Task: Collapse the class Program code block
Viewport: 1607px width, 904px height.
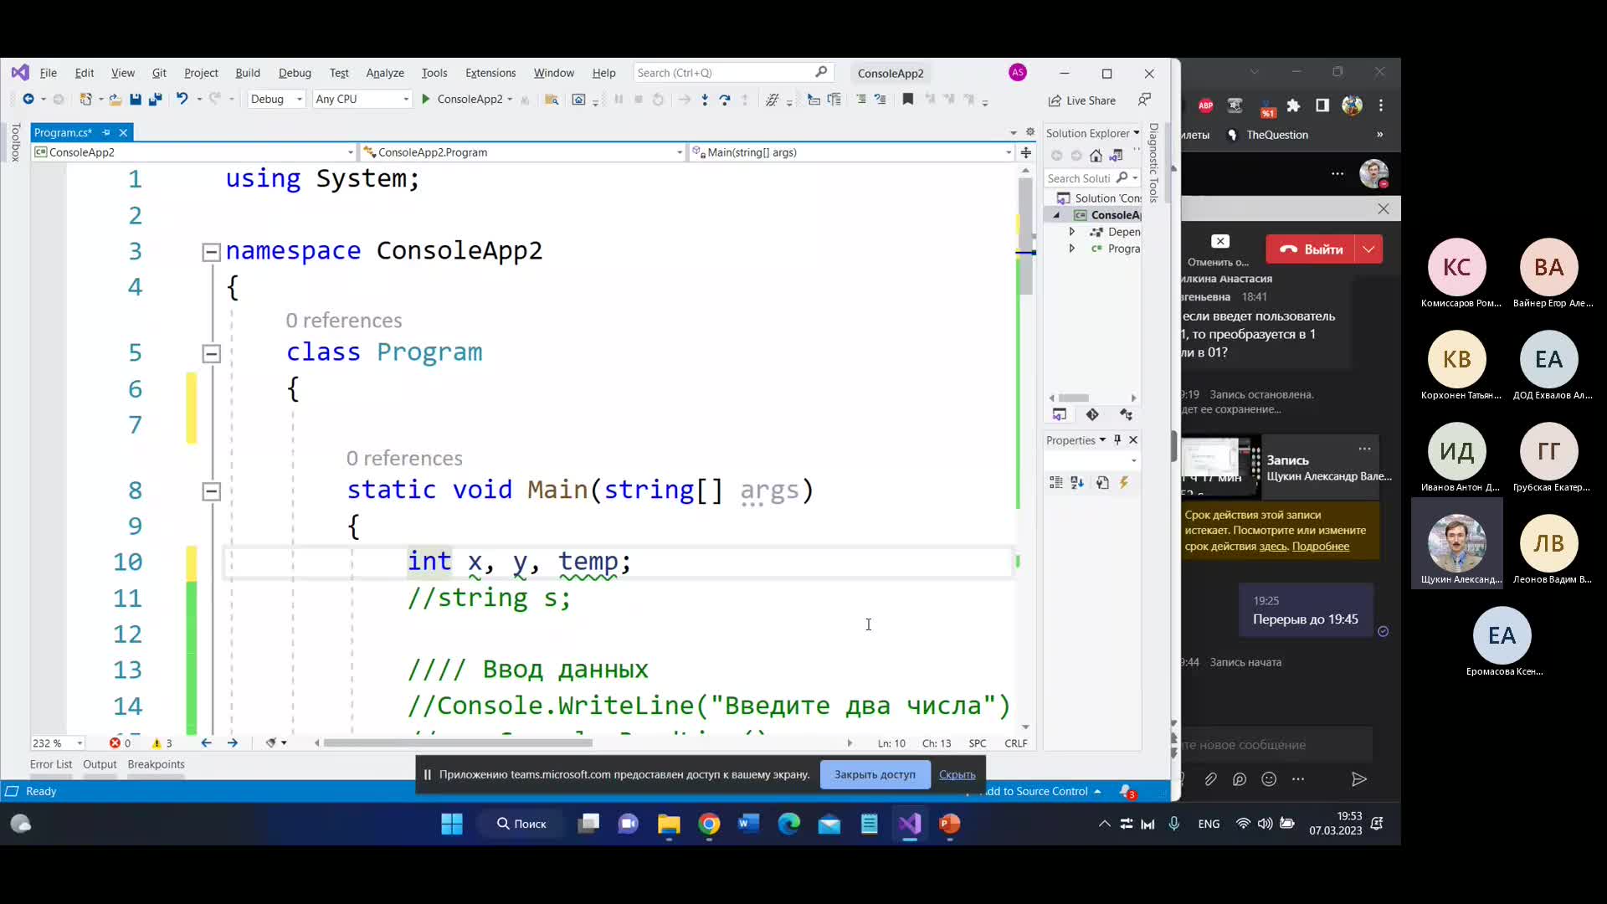Action: pos(212,353)
